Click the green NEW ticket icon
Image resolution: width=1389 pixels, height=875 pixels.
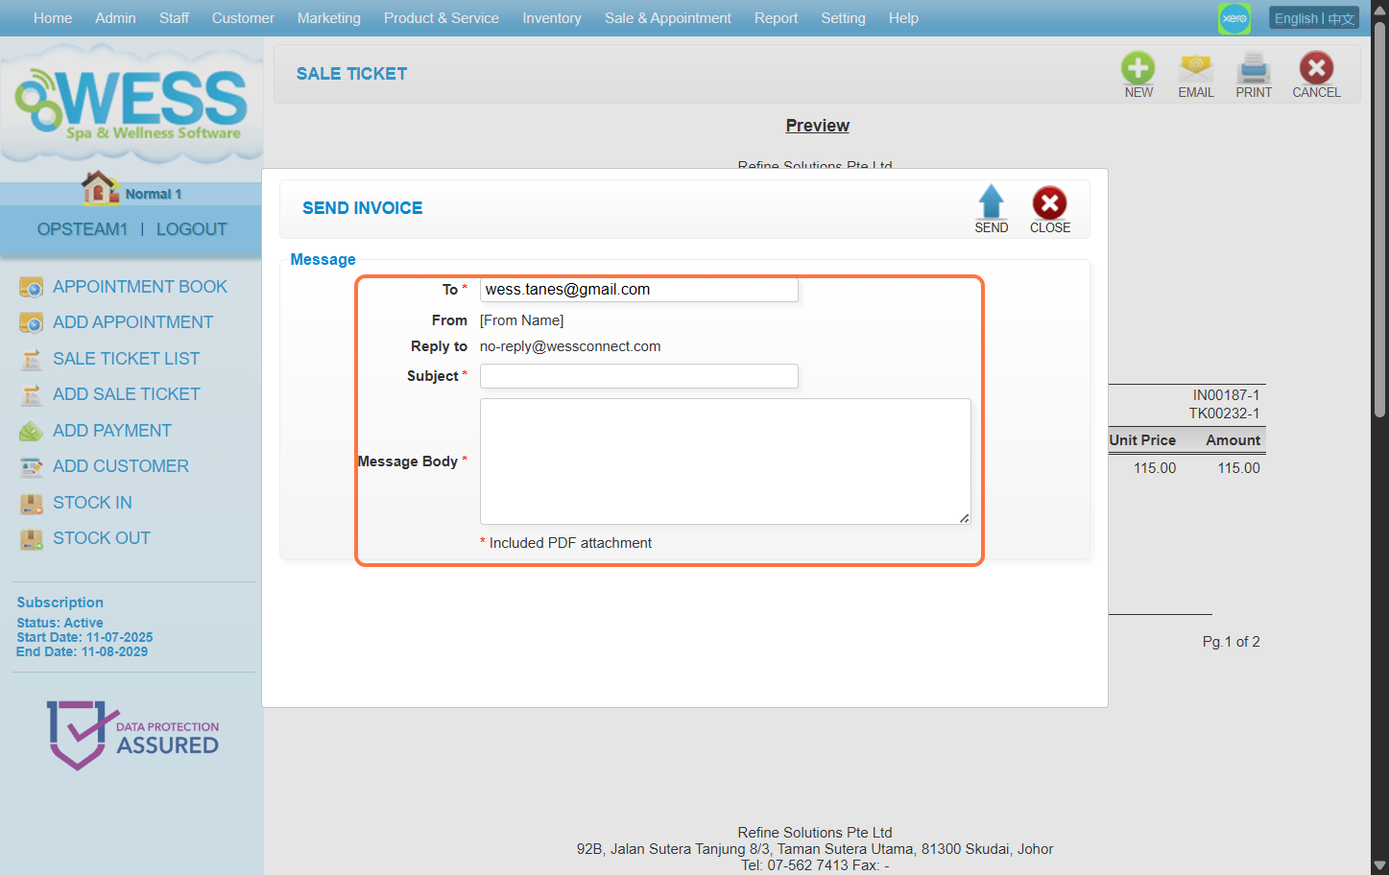click(x=1138, y=69)
